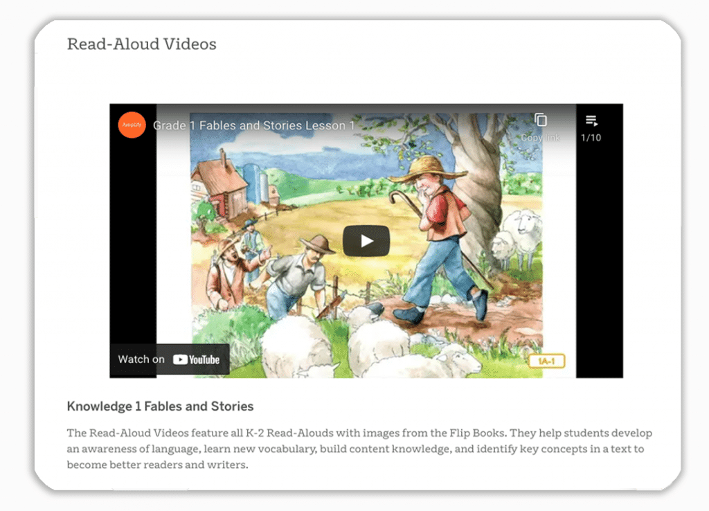The image size is (709, 511).
Task: Click Knowledge 1 Fables and Stories heading
Action: coord(160,406)
